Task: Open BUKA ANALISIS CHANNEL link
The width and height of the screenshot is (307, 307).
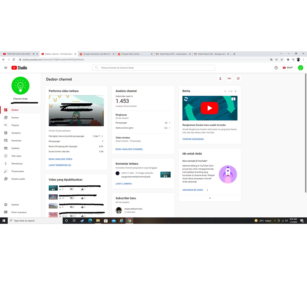Action: point(129,149)
